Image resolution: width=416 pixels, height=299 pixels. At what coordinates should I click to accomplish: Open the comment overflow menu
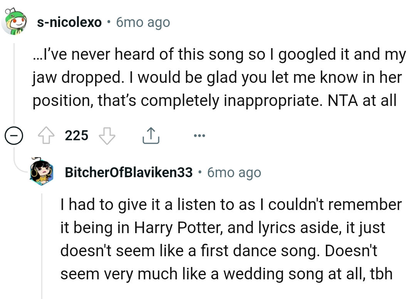click(x=200, y=135)
